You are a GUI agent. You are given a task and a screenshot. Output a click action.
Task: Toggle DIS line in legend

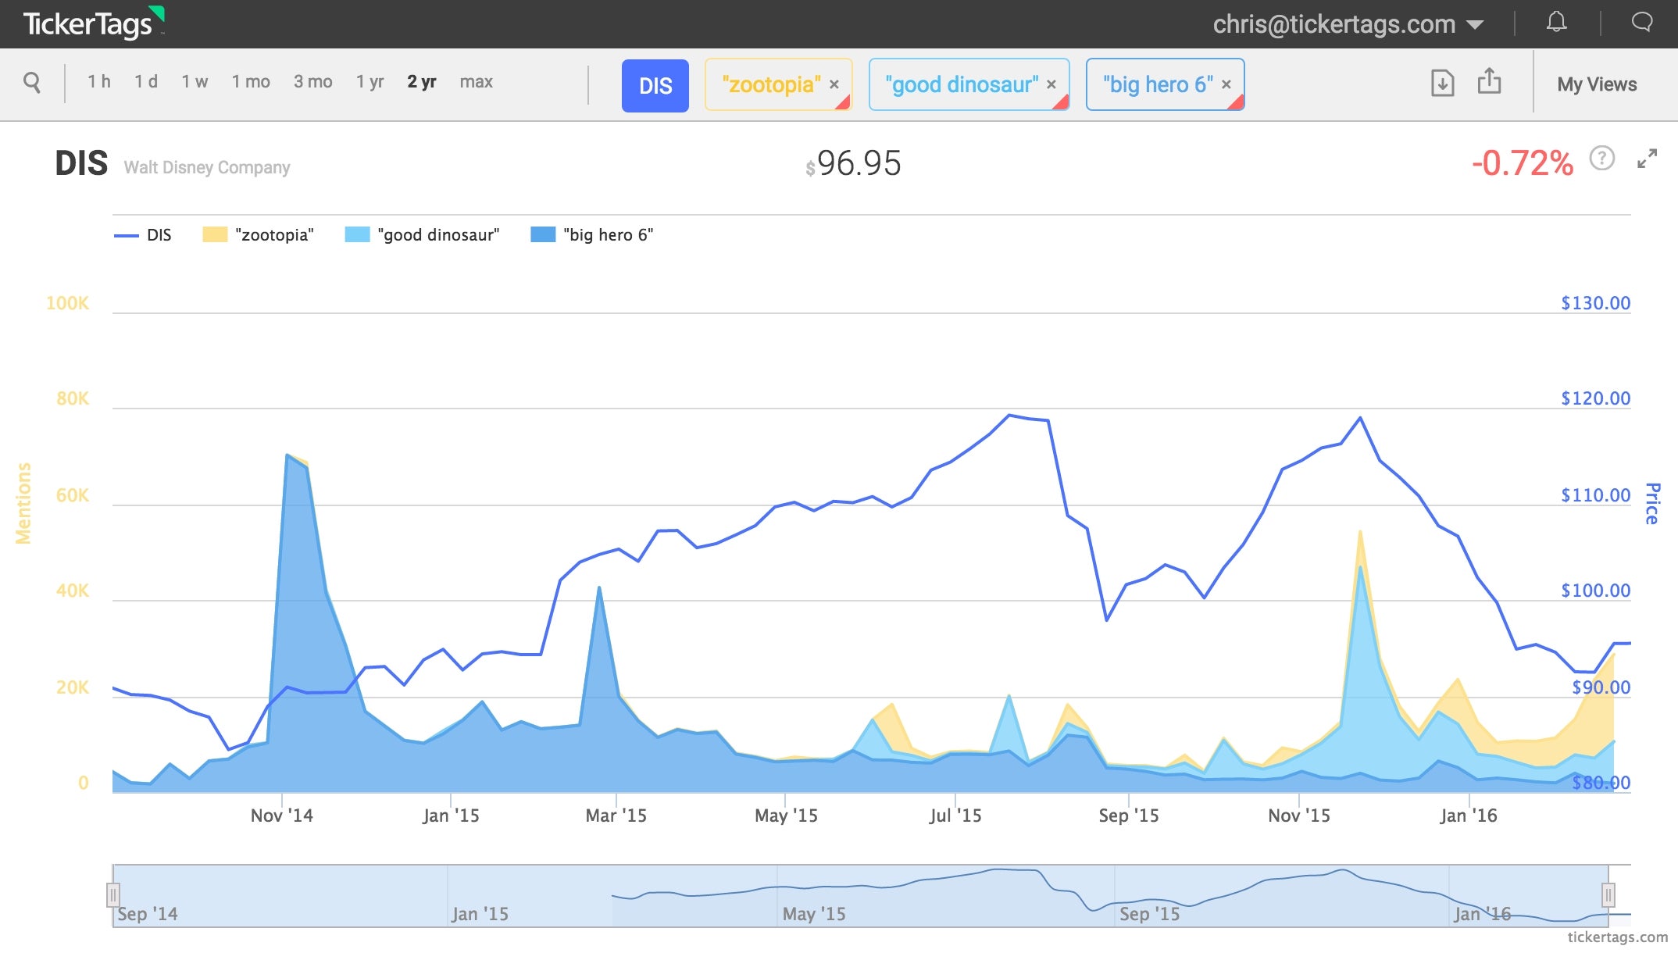(x=143, y=235)
